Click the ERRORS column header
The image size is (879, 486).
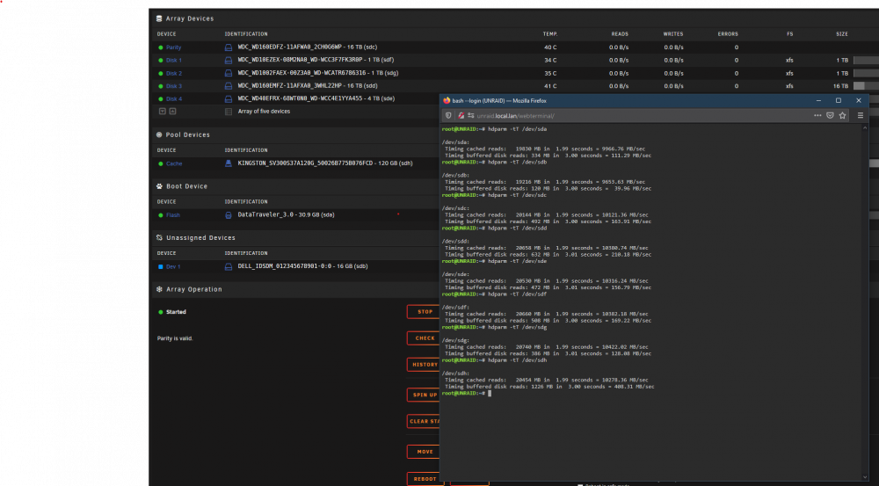point(728,34)
